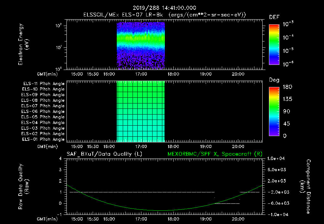Click the green MEXORBMC/SPF X, Spacecraft (R) title
The image size is (324, 224).
pyautogui.click(x=215, y=154)
